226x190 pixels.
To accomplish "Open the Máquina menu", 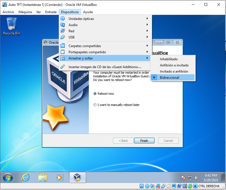I will (25, 12).
